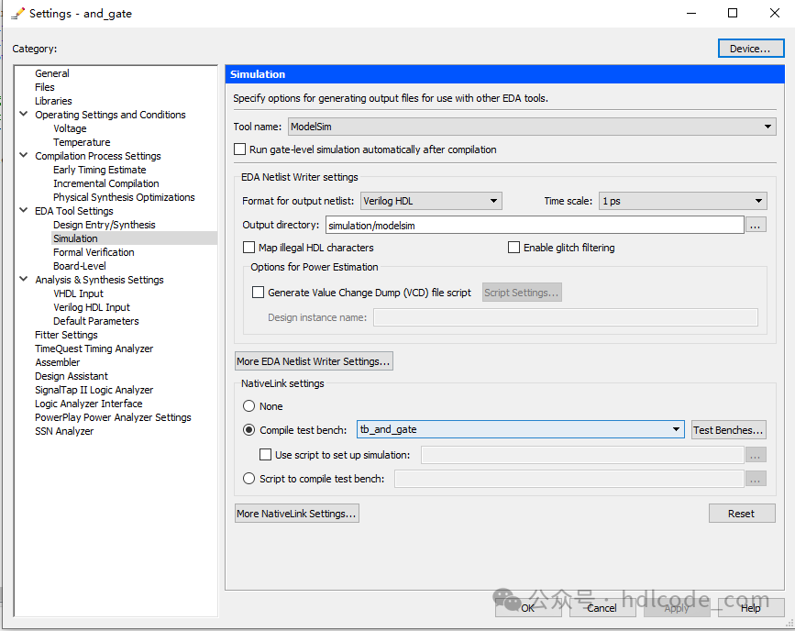Collapse Operating Settings and Conditions tree node
This screenshot has height=631, width=795.
pos(23,114)
